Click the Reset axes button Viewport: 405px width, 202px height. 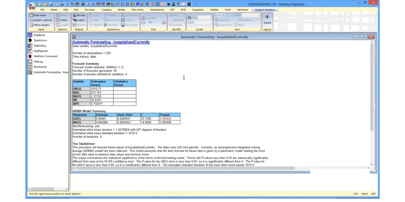[x=239, y=25]
